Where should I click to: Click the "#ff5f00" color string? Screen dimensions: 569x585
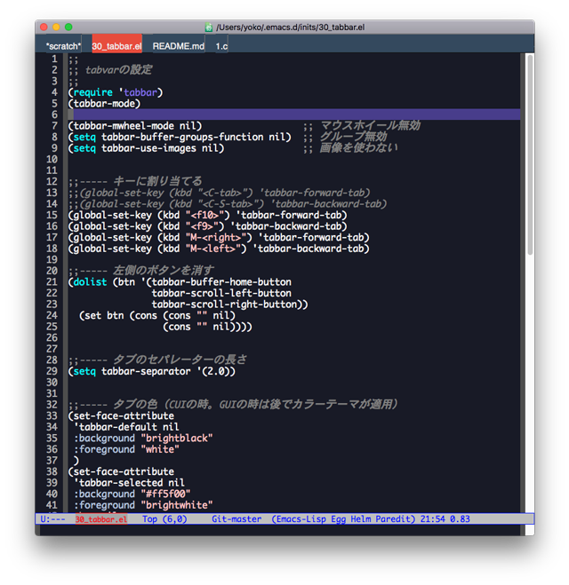(x=165, y=494)
